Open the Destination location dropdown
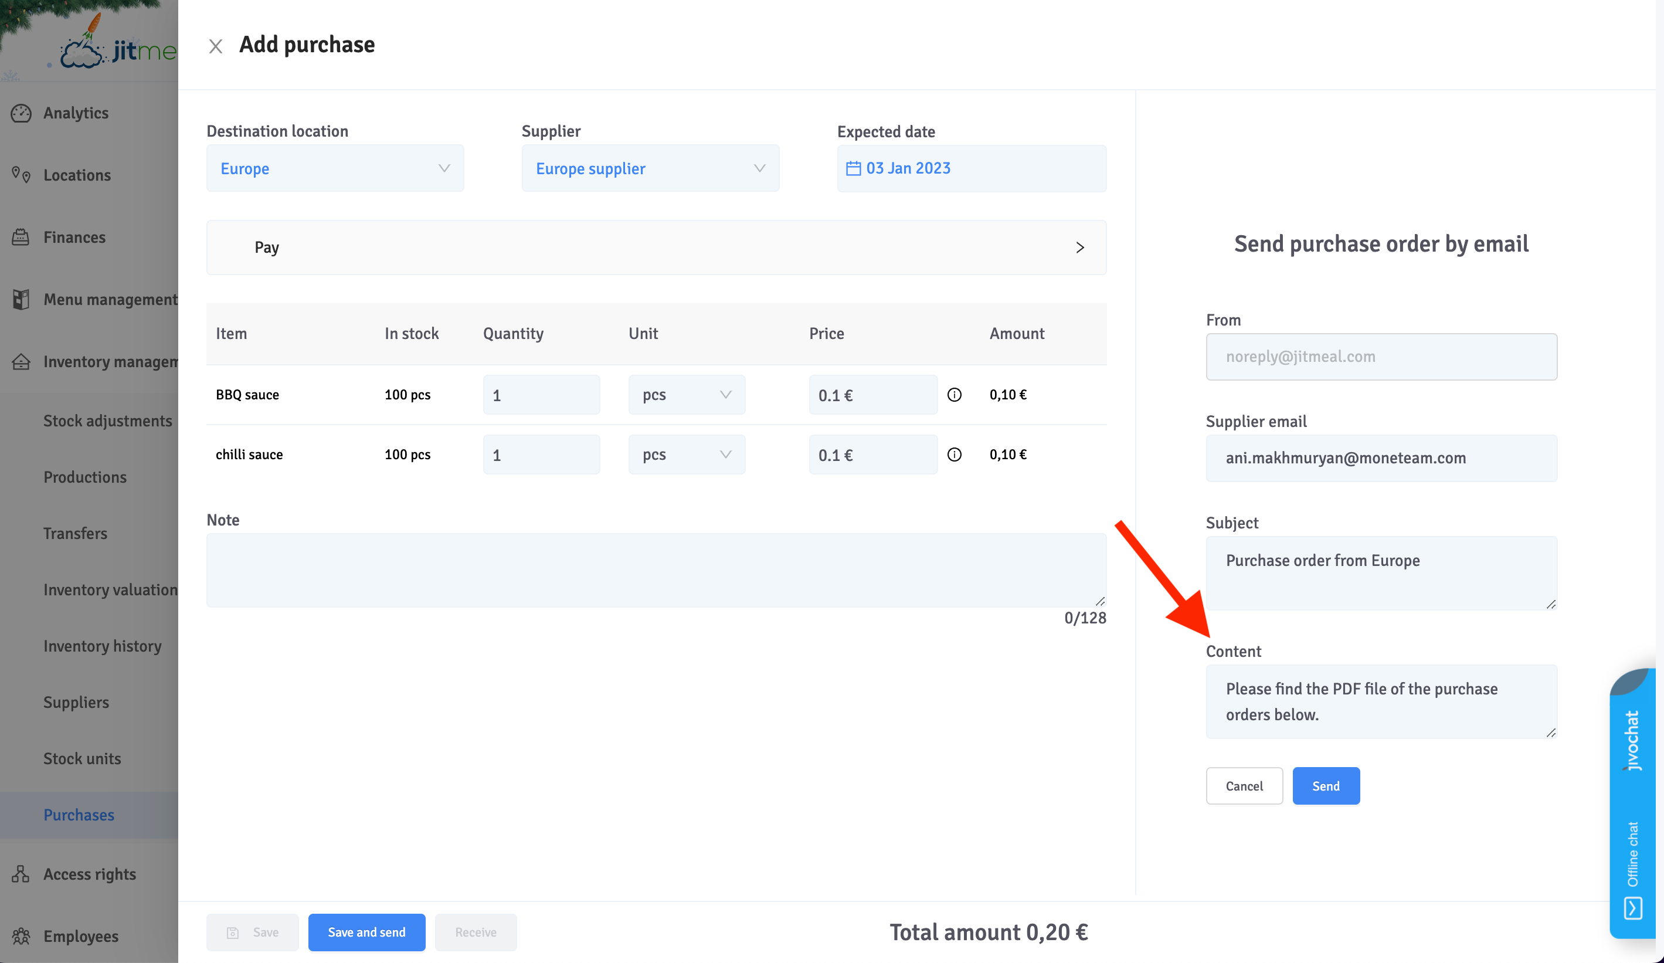This screenshot has width=1664, height=963. click(x=335, y=168)
